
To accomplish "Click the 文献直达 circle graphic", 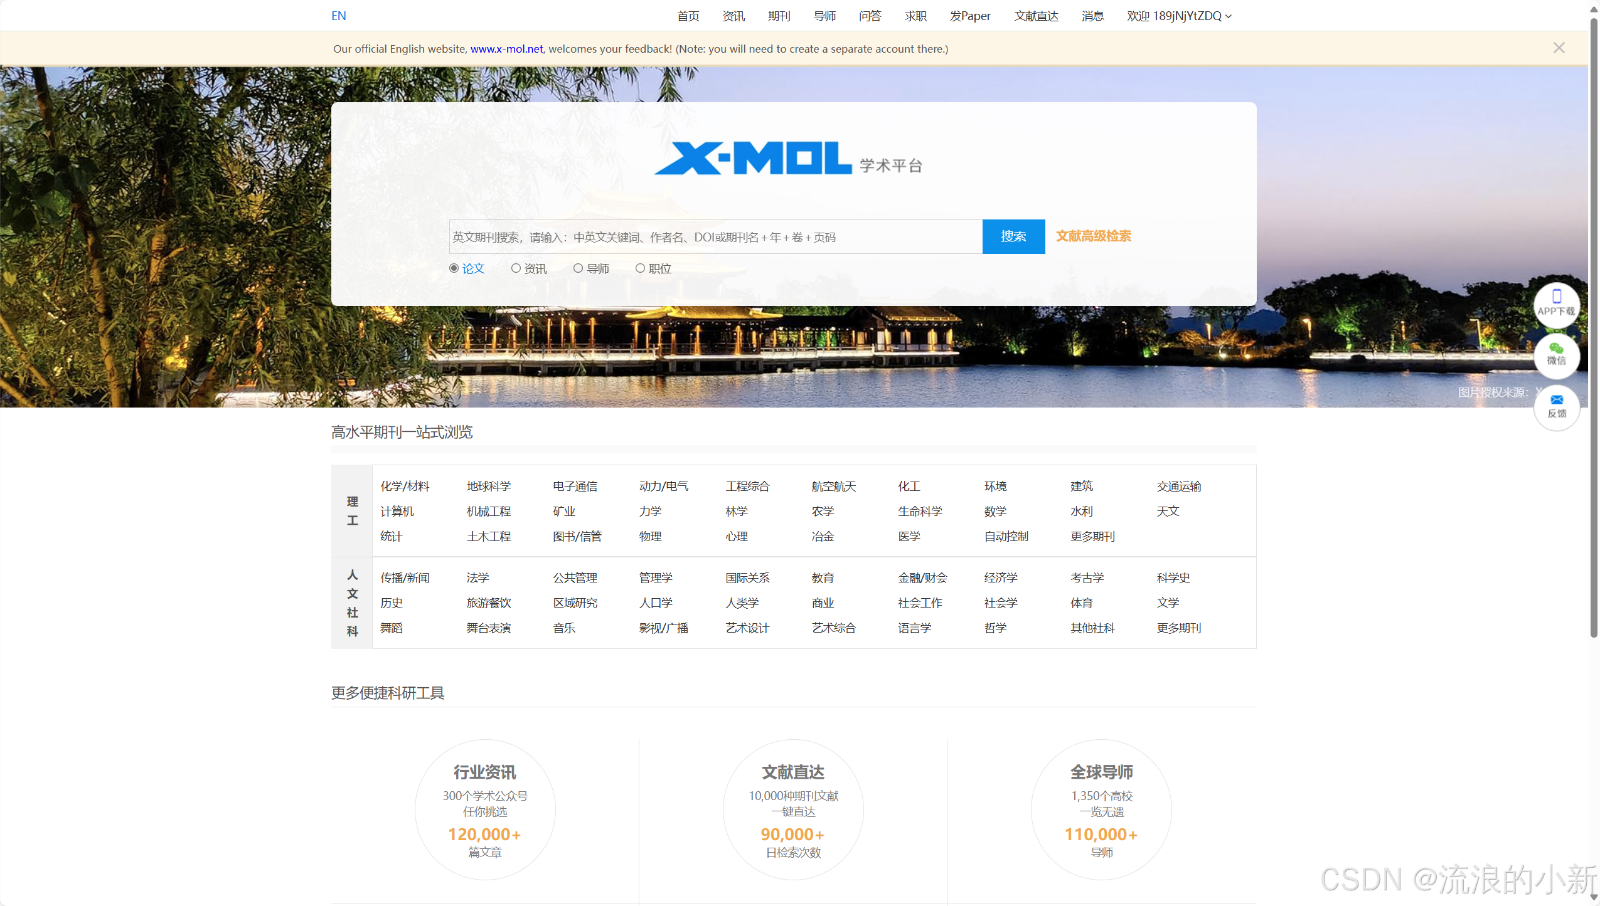I will 793,809.
